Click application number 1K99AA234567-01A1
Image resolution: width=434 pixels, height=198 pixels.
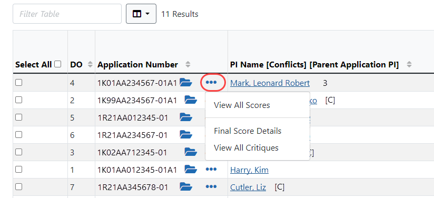pos(137,100)
